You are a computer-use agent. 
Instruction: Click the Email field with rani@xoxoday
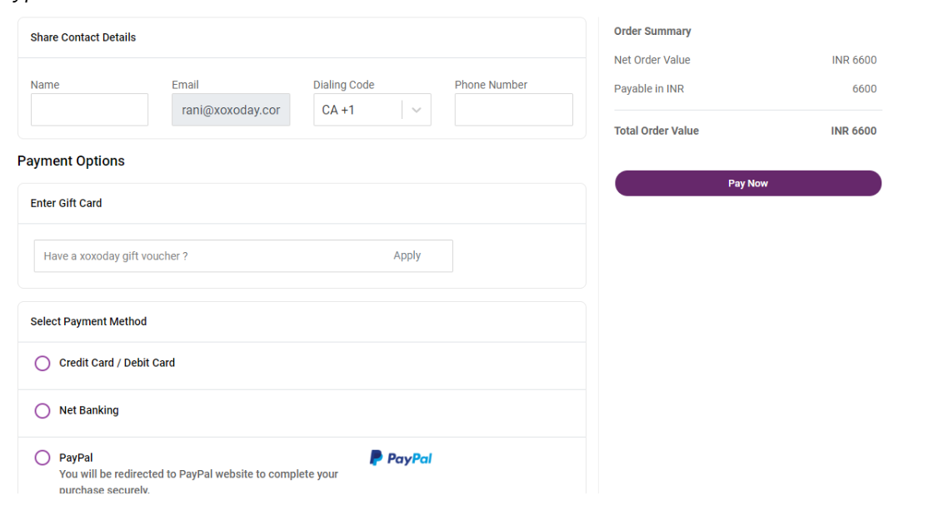[231, 109]
